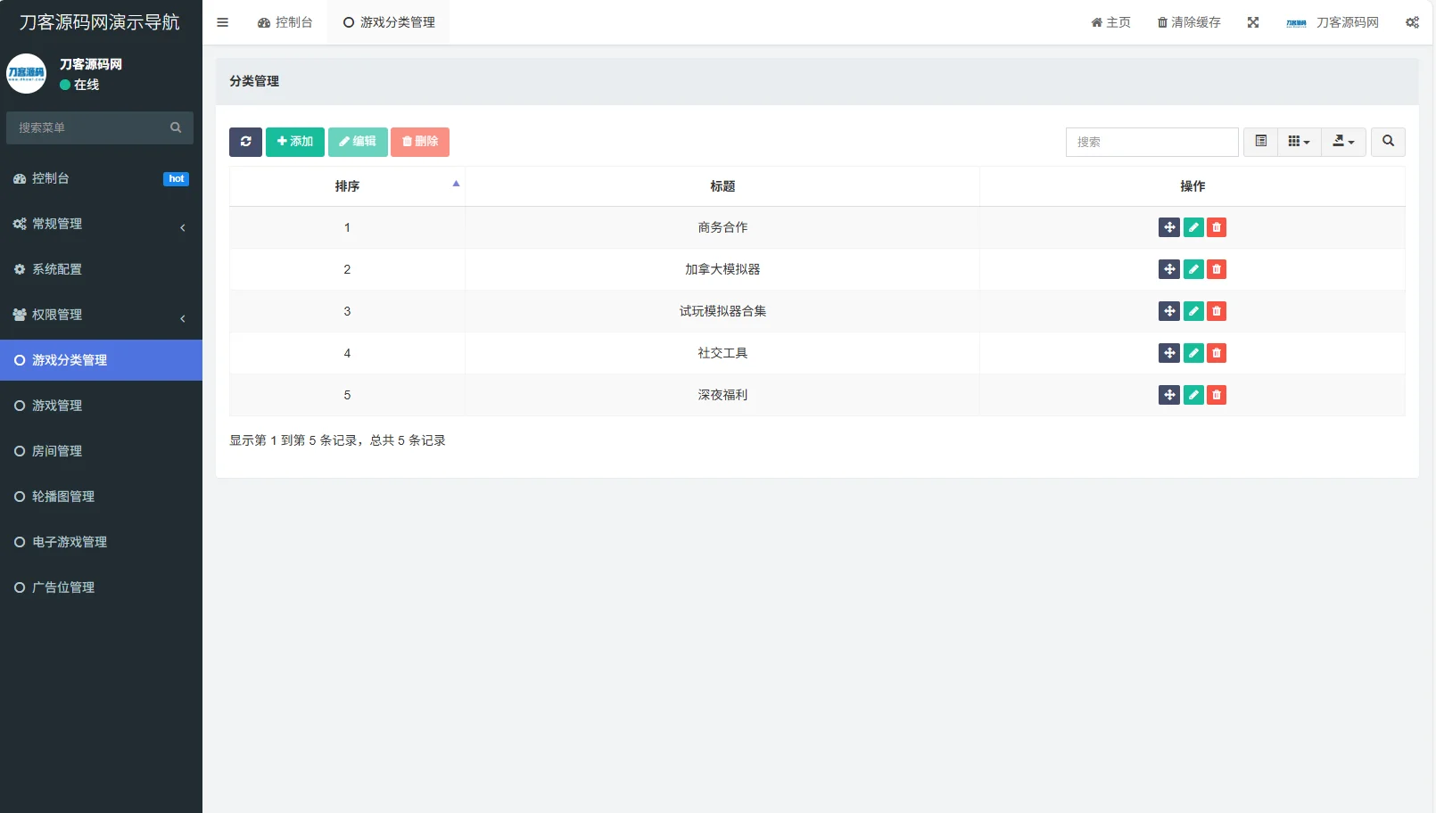Open the gears settings icon at top right
This screenshot has height=813, width=1436.
[1412, 22]
